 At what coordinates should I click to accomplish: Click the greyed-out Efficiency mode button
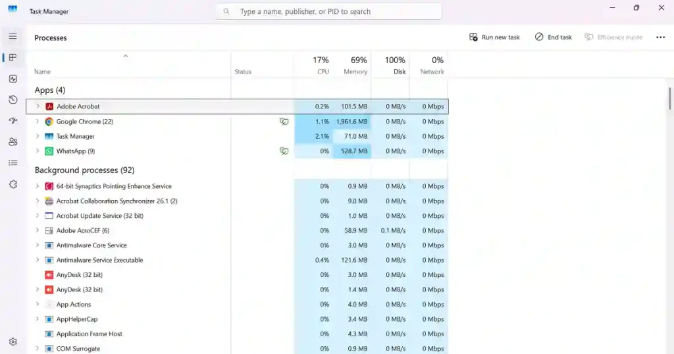pyautogui.click(x=613, y=38)
